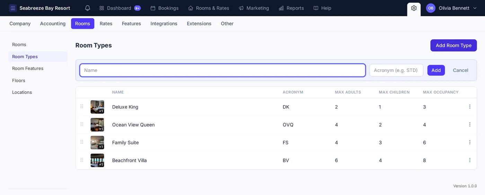
Task: Grab the drag handle for Beachfront Villa
Action: pyautogui.click(x=82, y=160)
